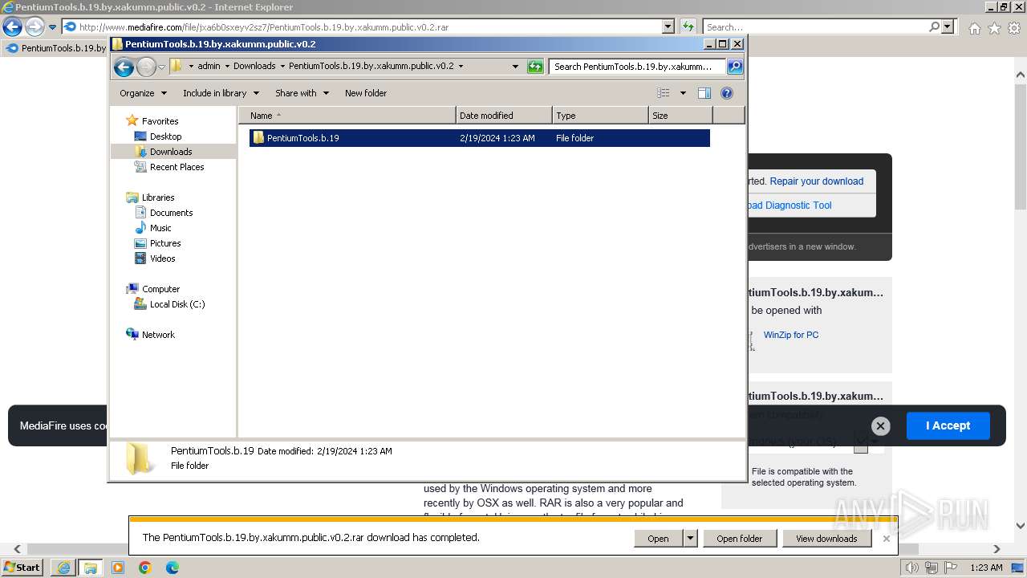This screenshot has height=578, width=1027.
Task: Open Explorer Help question mark icon
Action: pos(727,93)
